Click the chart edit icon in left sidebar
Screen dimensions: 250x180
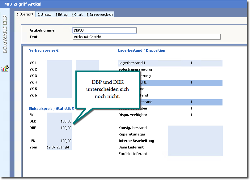coord(5,69)
